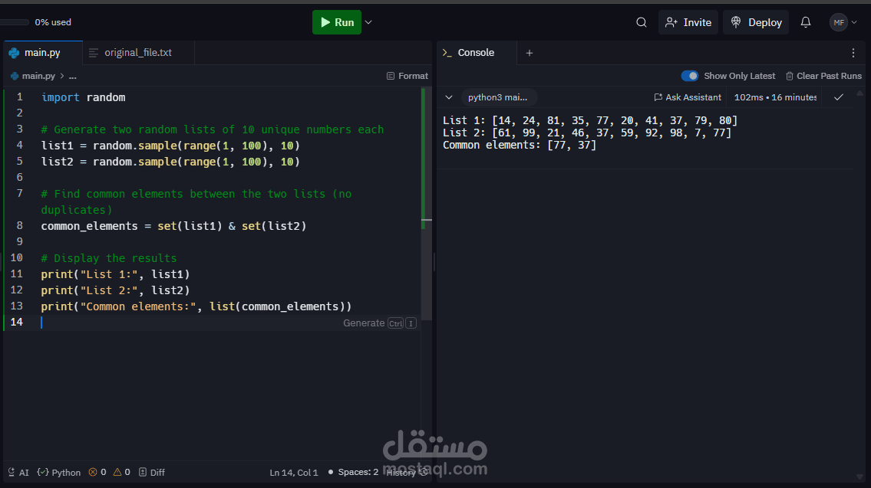
Task: Open the search magnifier icon
Action: [641, 22]
